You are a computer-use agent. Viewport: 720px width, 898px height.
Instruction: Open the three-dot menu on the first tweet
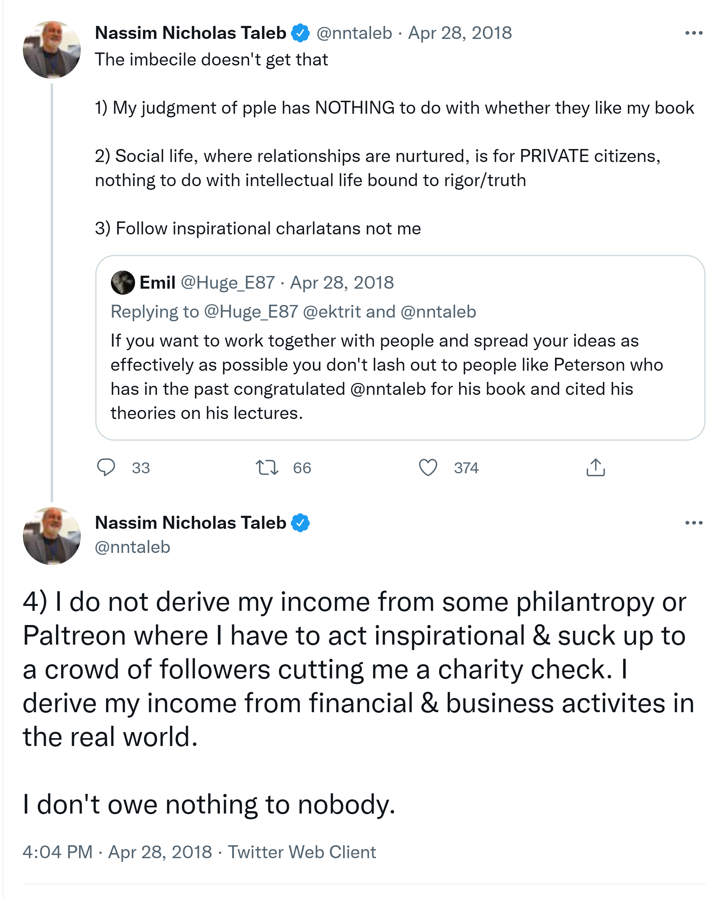(x=694, y=33)
